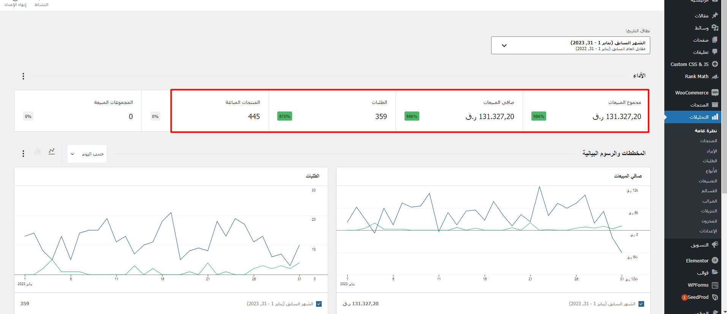Click the WPForms icon in sidebar
The width and height of the screenshot is (727, 314).
point(715,285)
